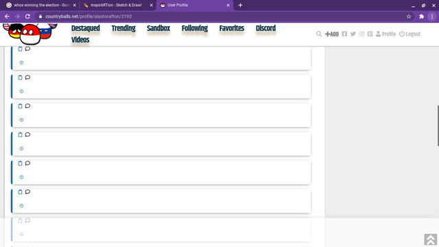Open the Chrome three-dot menu
This screenshot has width=439, height=247.
432,16
